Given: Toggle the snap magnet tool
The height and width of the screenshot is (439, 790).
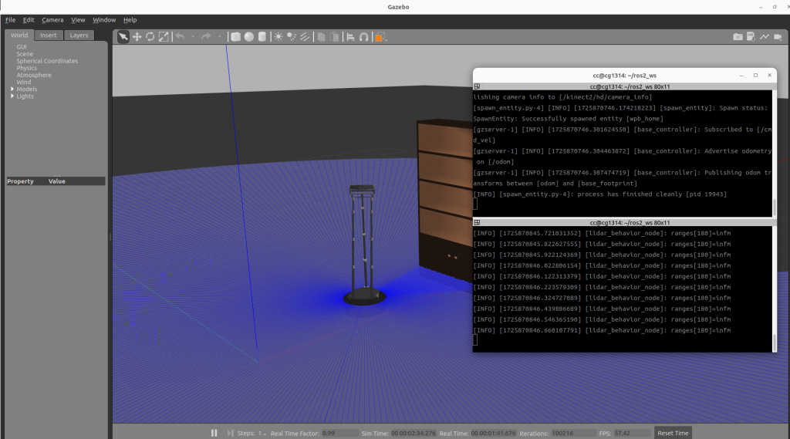Looking at the screenshot, I should [363, 36].
